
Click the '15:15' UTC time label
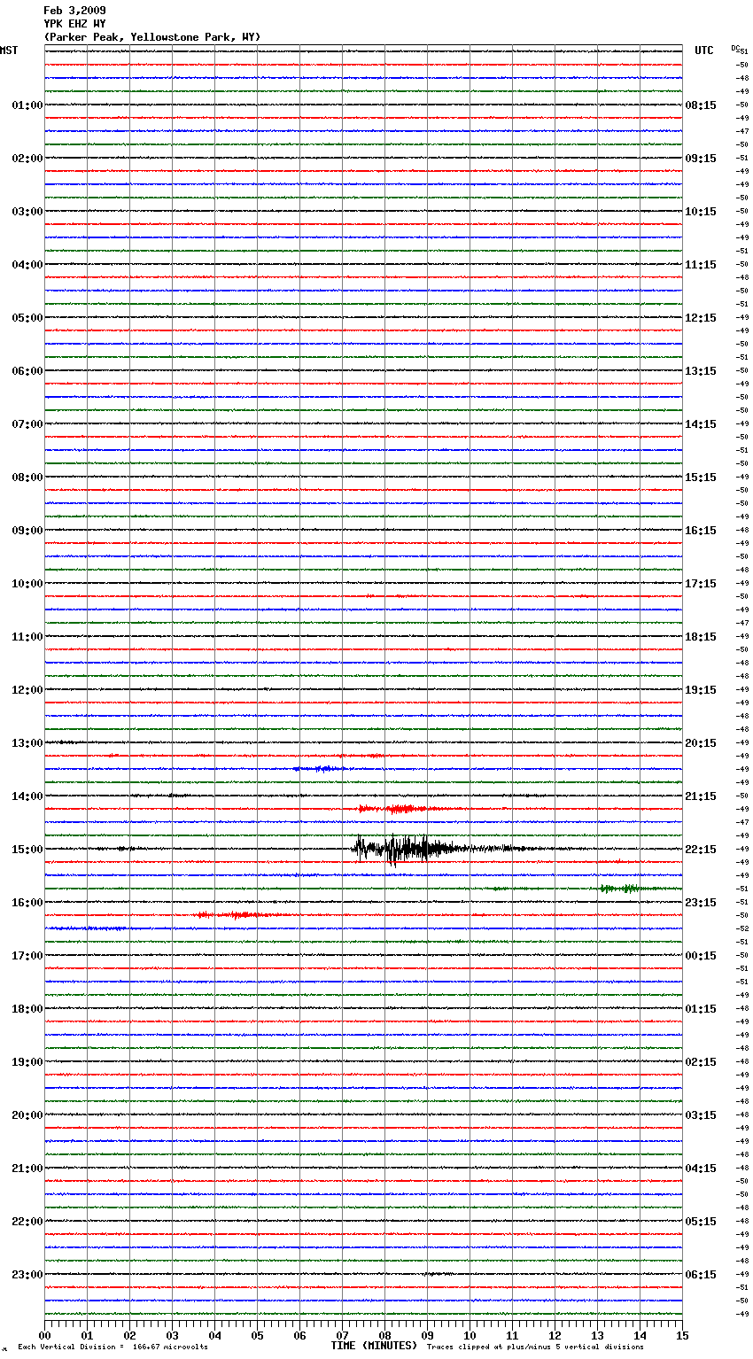click(701, 478)
